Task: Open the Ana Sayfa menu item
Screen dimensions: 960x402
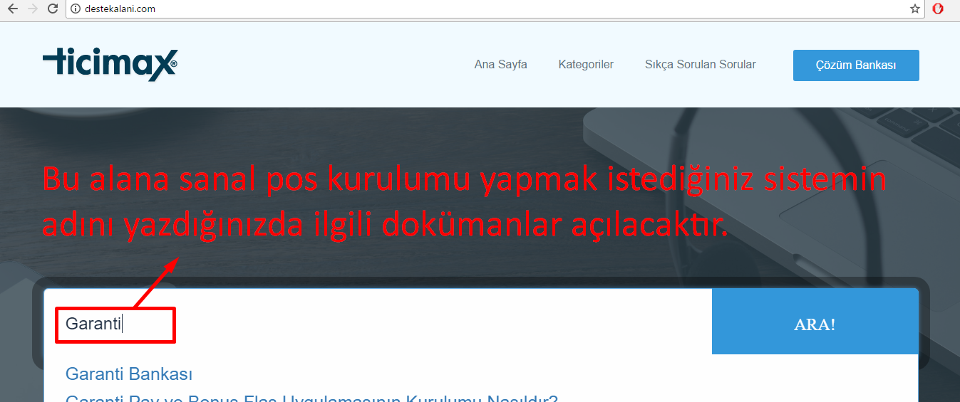Action: point(501,65)
